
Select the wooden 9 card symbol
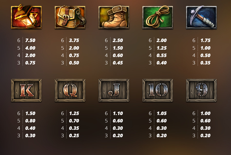tap(201, 90)
